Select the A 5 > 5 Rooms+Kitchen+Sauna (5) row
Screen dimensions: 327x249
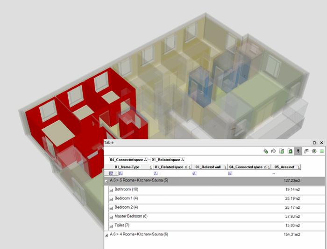click(214, 181)
